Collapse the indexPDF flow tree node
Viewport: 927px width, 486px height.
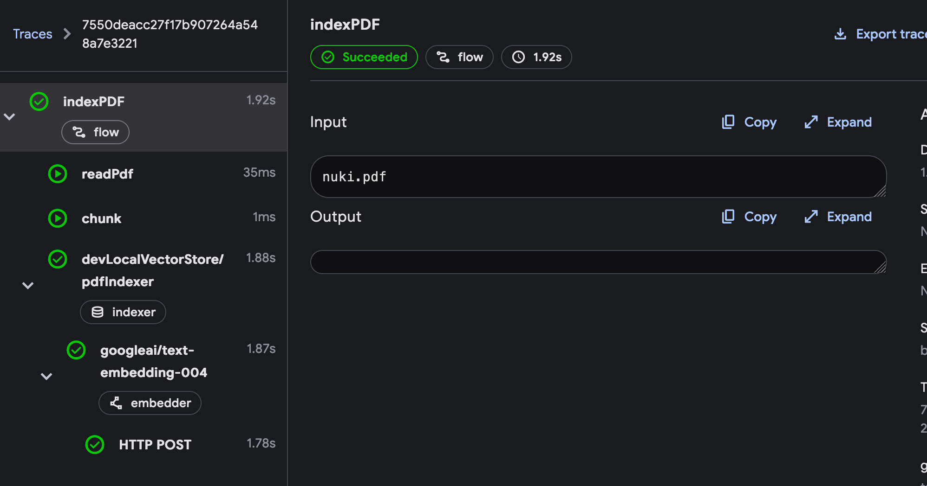(x=10, y=116)
